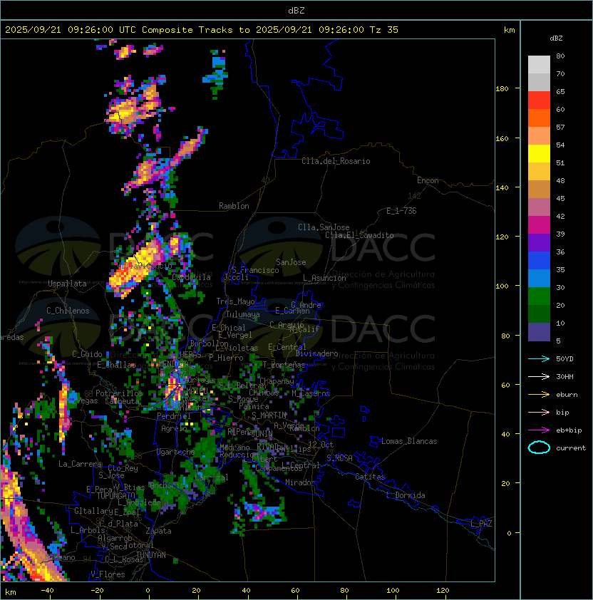
Task: Select the salmon light-orange legend swatch
Action: [x=539, y=135]
